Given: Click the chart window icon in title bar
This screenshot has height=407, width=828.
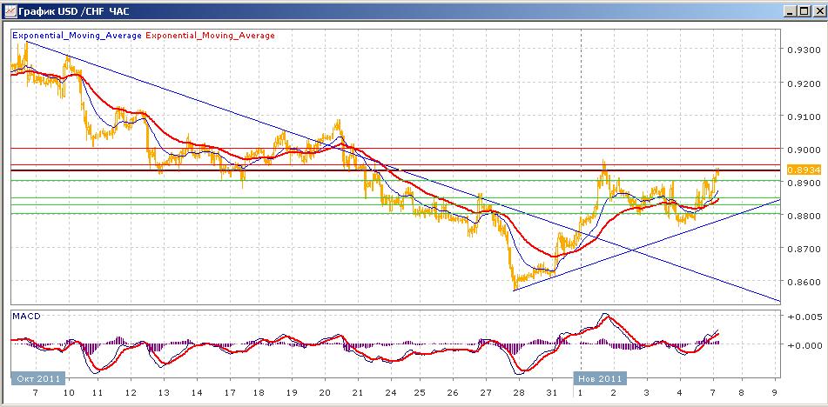Looking at the screenshot, I should click(9, 11).
